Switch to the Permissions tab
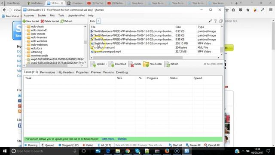Screen dimensions: 275x155 [x=48, y=72]
